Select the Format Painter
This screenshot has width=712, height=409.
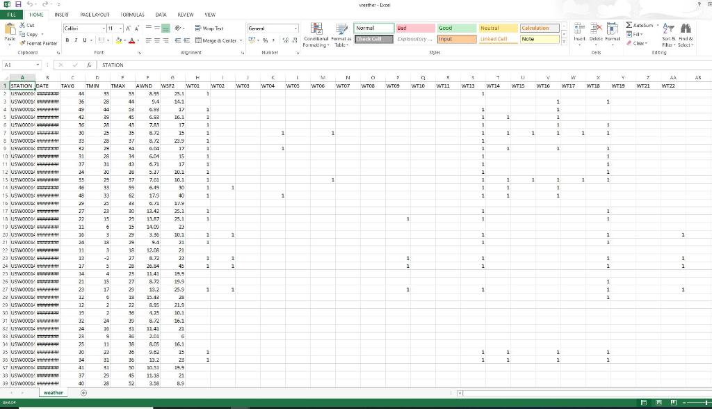point(38,43)
